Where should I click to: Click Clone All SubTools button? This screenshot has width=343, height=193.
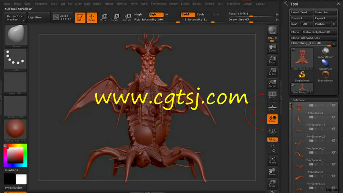click(313, 38)
